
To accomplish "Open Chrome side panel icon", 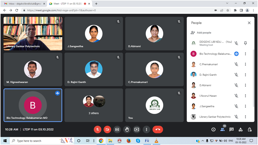I will point(241,10).
